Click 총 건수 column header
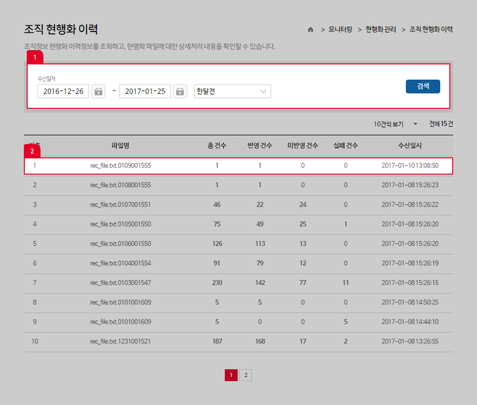The image size is (477, 405). click(x=217, y=146)
